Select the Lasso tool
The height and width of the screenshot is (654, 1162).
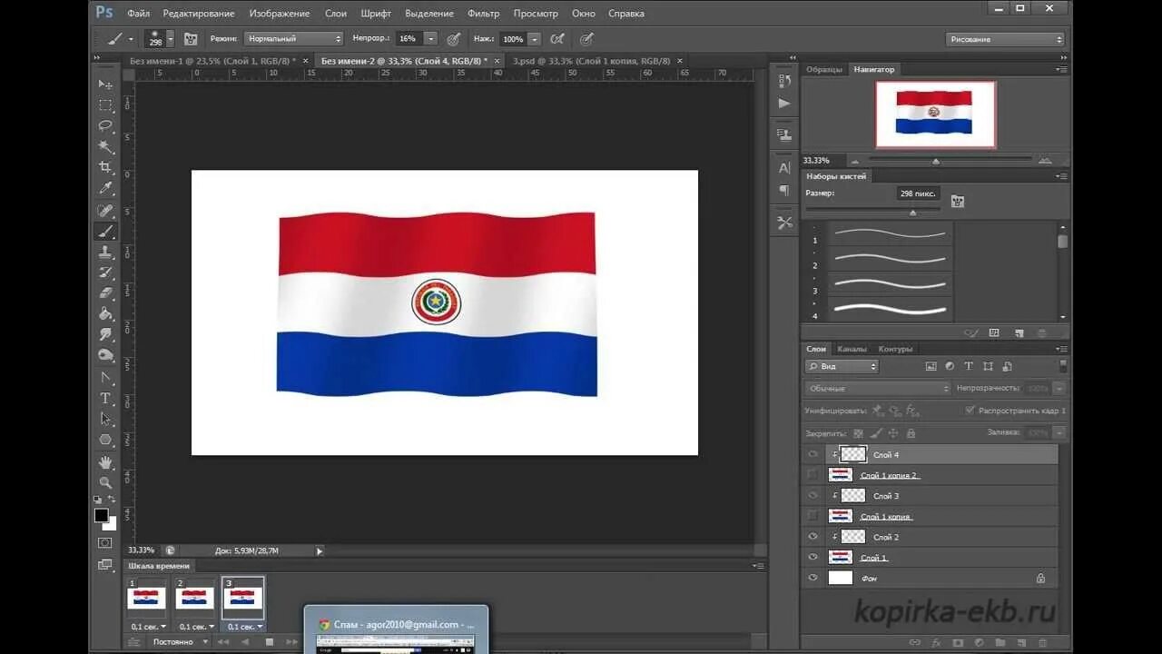105,125
